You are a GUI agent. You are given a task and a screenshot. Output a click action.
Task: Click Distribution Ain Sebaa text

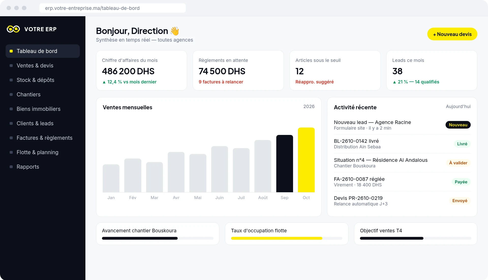357,147
